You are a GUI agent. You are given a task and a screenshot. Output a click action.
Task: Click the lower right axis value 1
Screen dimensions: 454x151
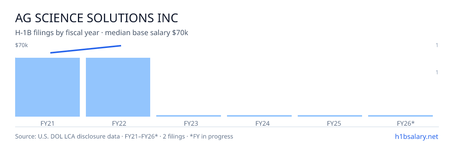(437, 72)
